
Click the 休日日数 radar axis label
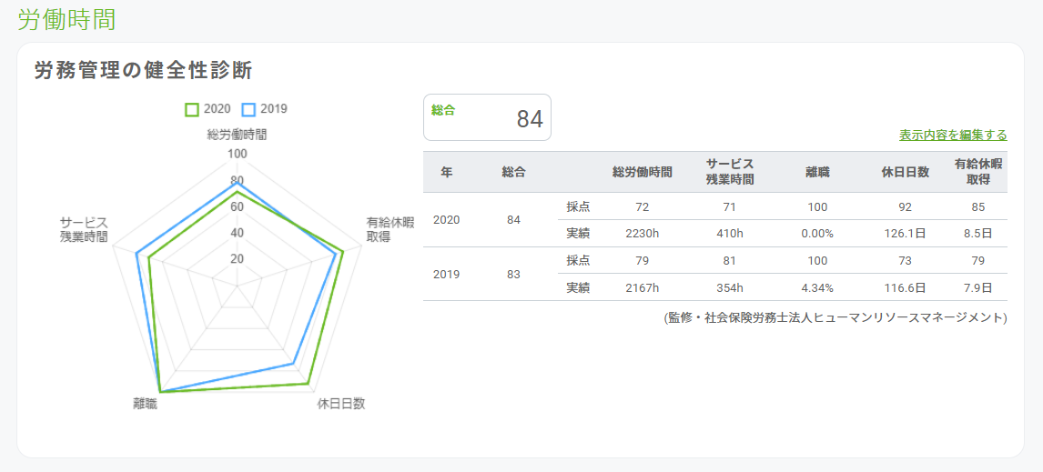341,404
